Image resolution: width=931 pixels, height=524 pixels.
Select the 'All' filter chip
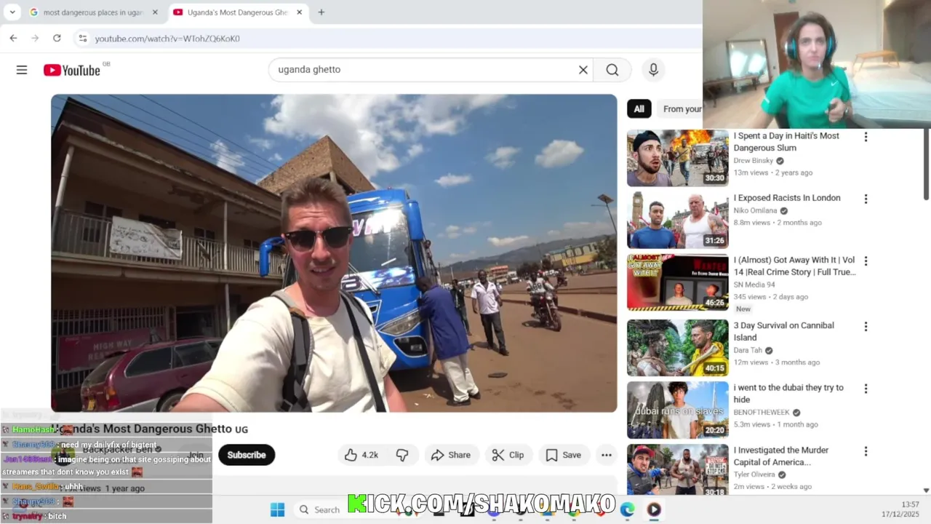pos(639,109)
